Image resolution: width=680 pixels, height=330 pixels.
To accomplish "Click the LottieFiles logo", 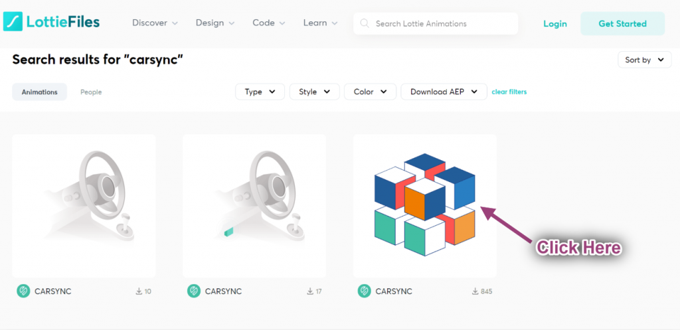I will click(52, 22).
